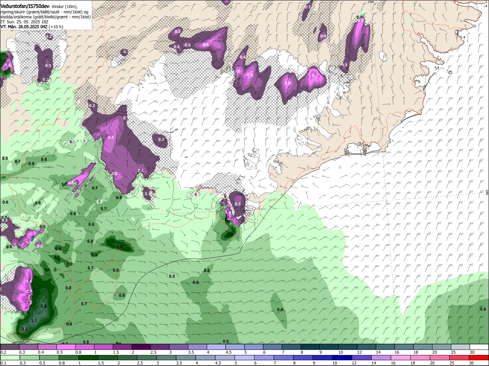The image size is (489, 366).
Task: Pick the light pink swatch between bottom-row 16 and 18
Action: [x=400, y=358]
